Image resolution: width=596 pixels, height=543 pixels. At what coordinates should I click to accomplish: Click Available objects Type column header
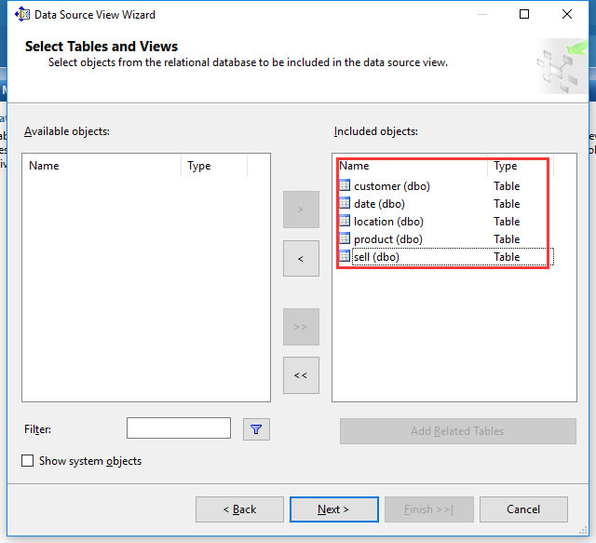[213, 166]
